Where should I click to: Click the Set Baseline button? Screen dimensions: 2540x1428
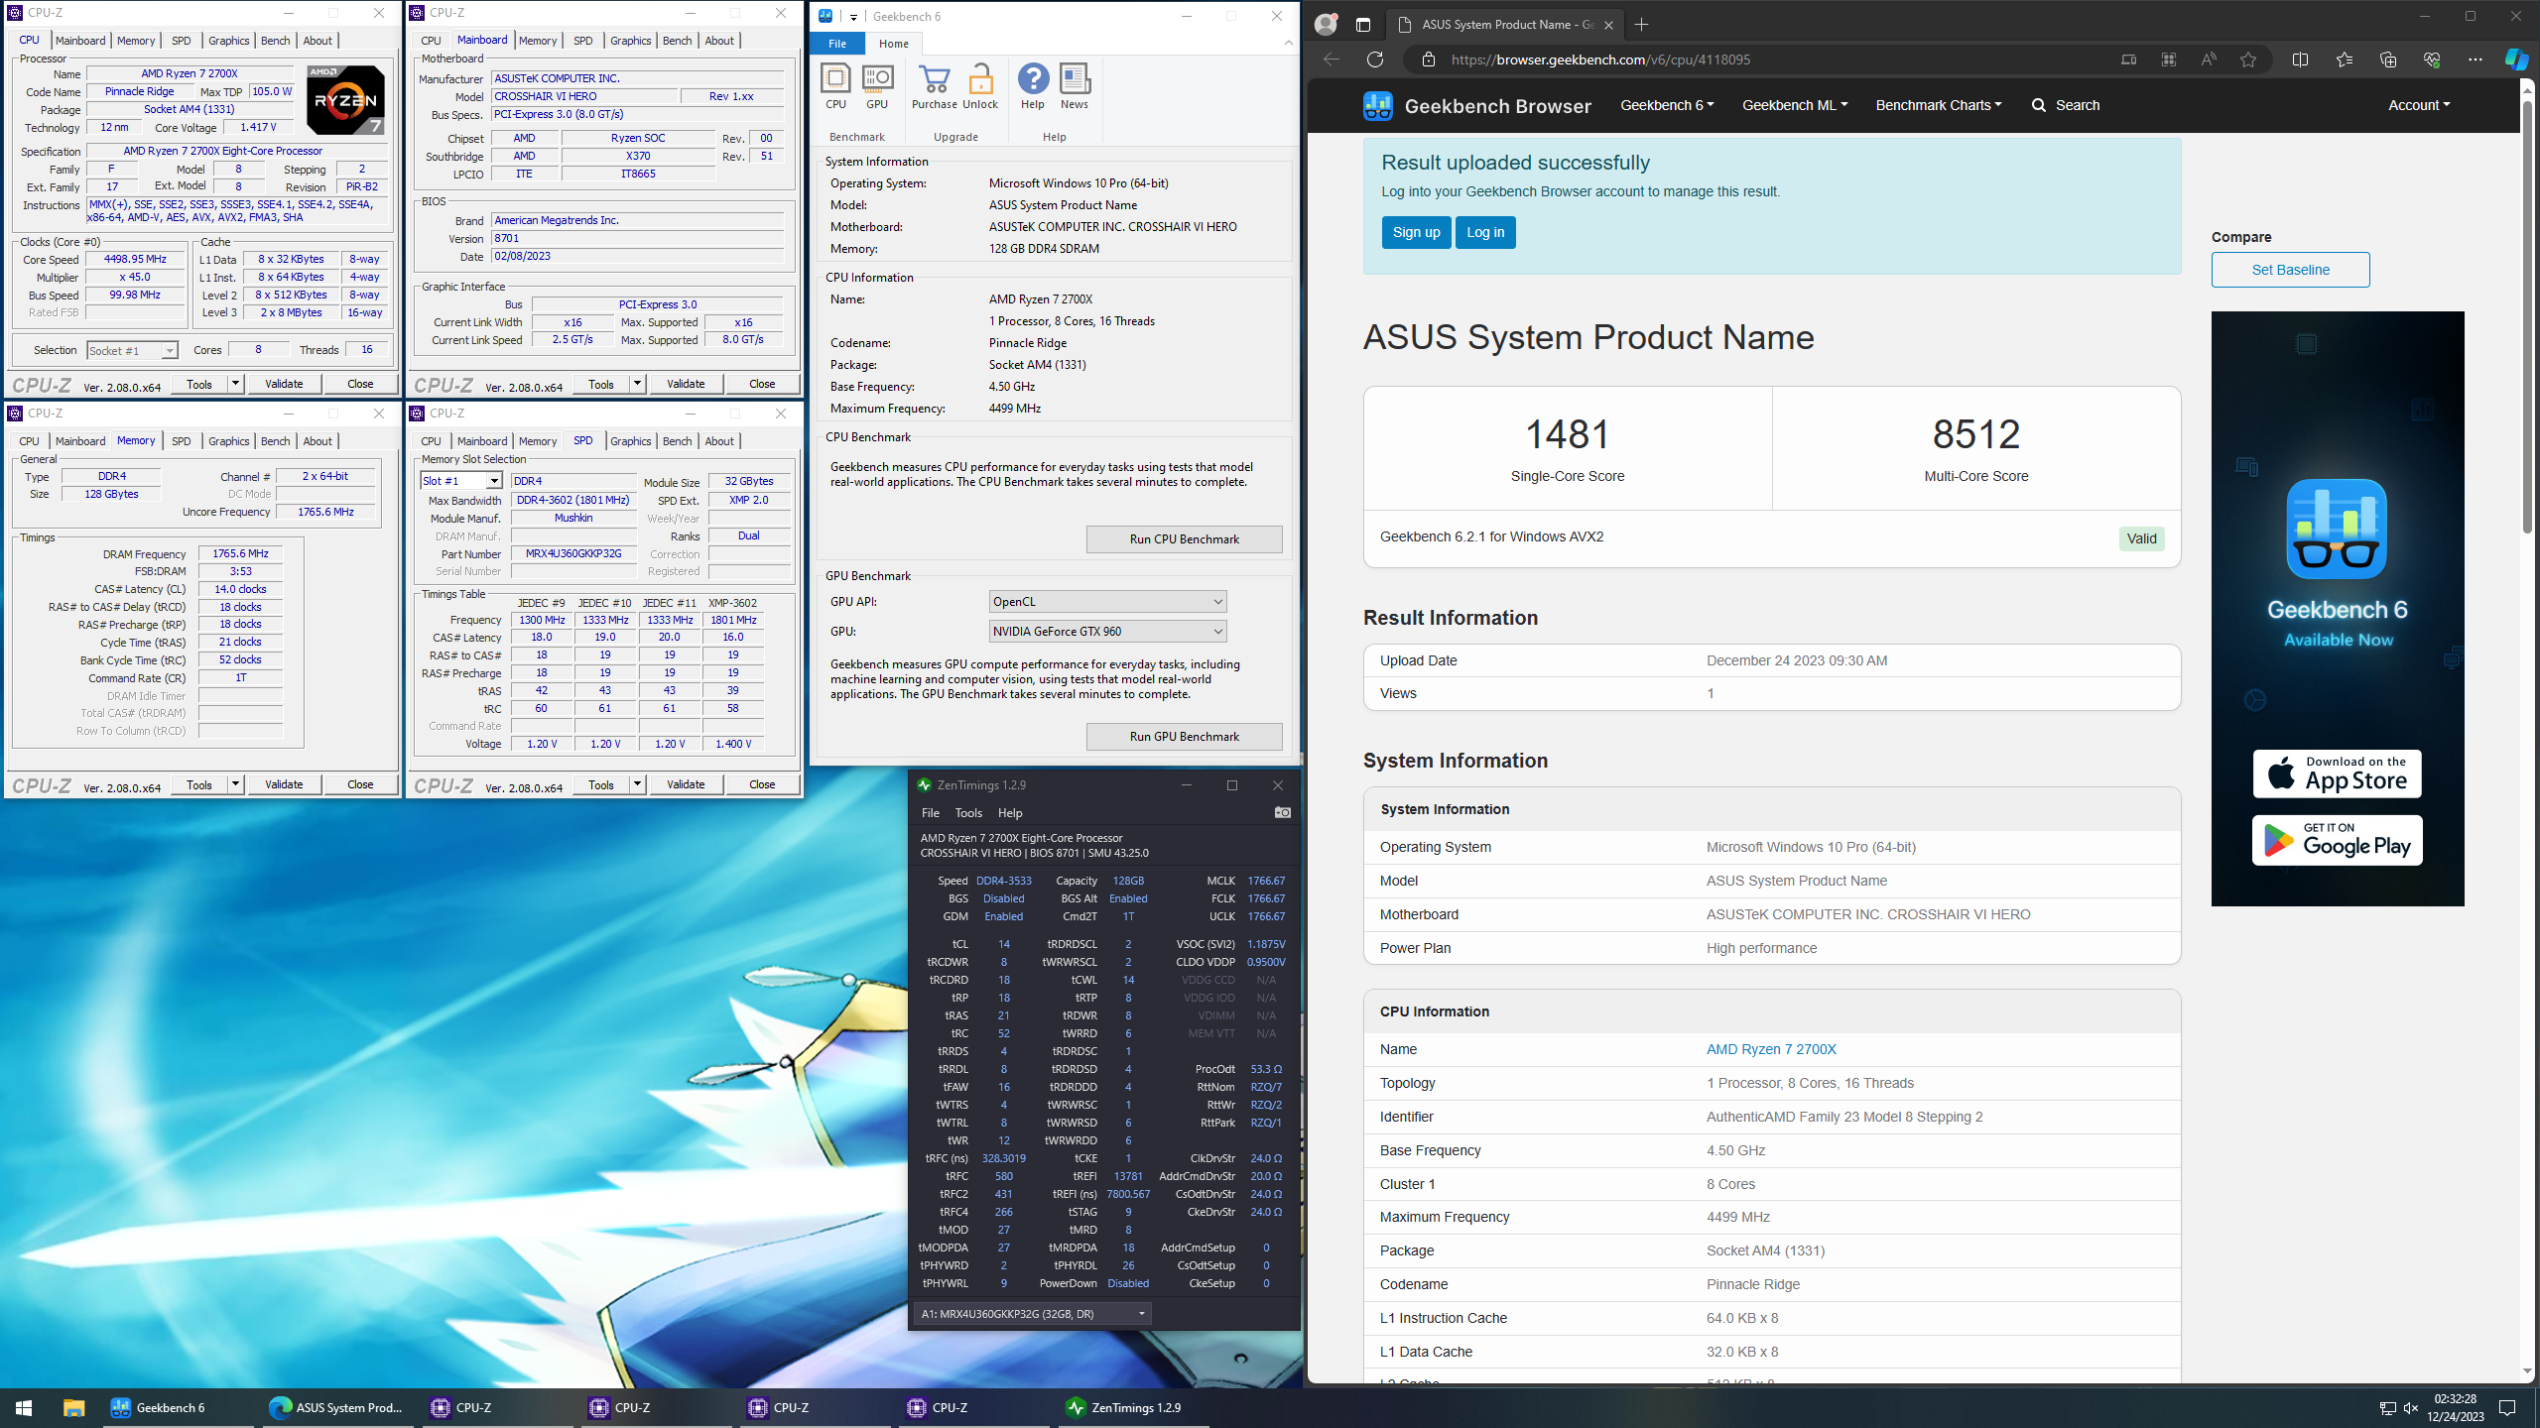click(2290, 270)
